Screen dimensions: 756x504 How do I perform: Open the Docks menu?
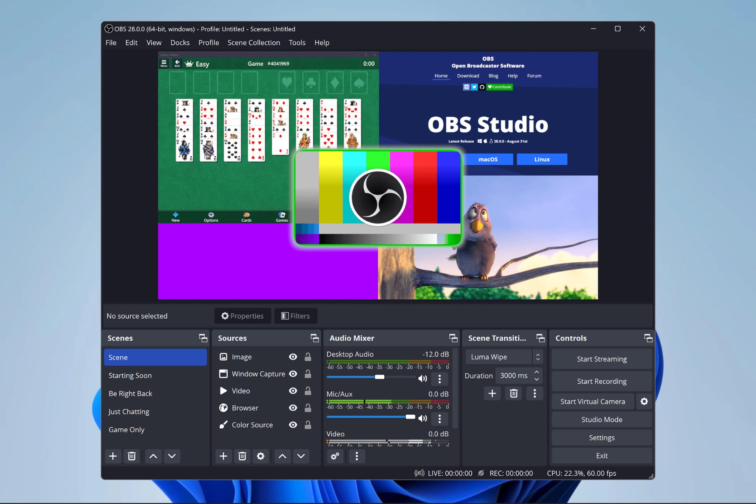pos(180,43)
